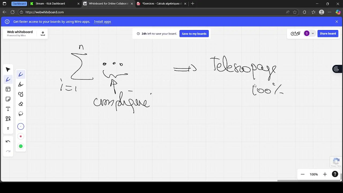Switch to the Exercices Calculs algebriques tab

(162, 4)
